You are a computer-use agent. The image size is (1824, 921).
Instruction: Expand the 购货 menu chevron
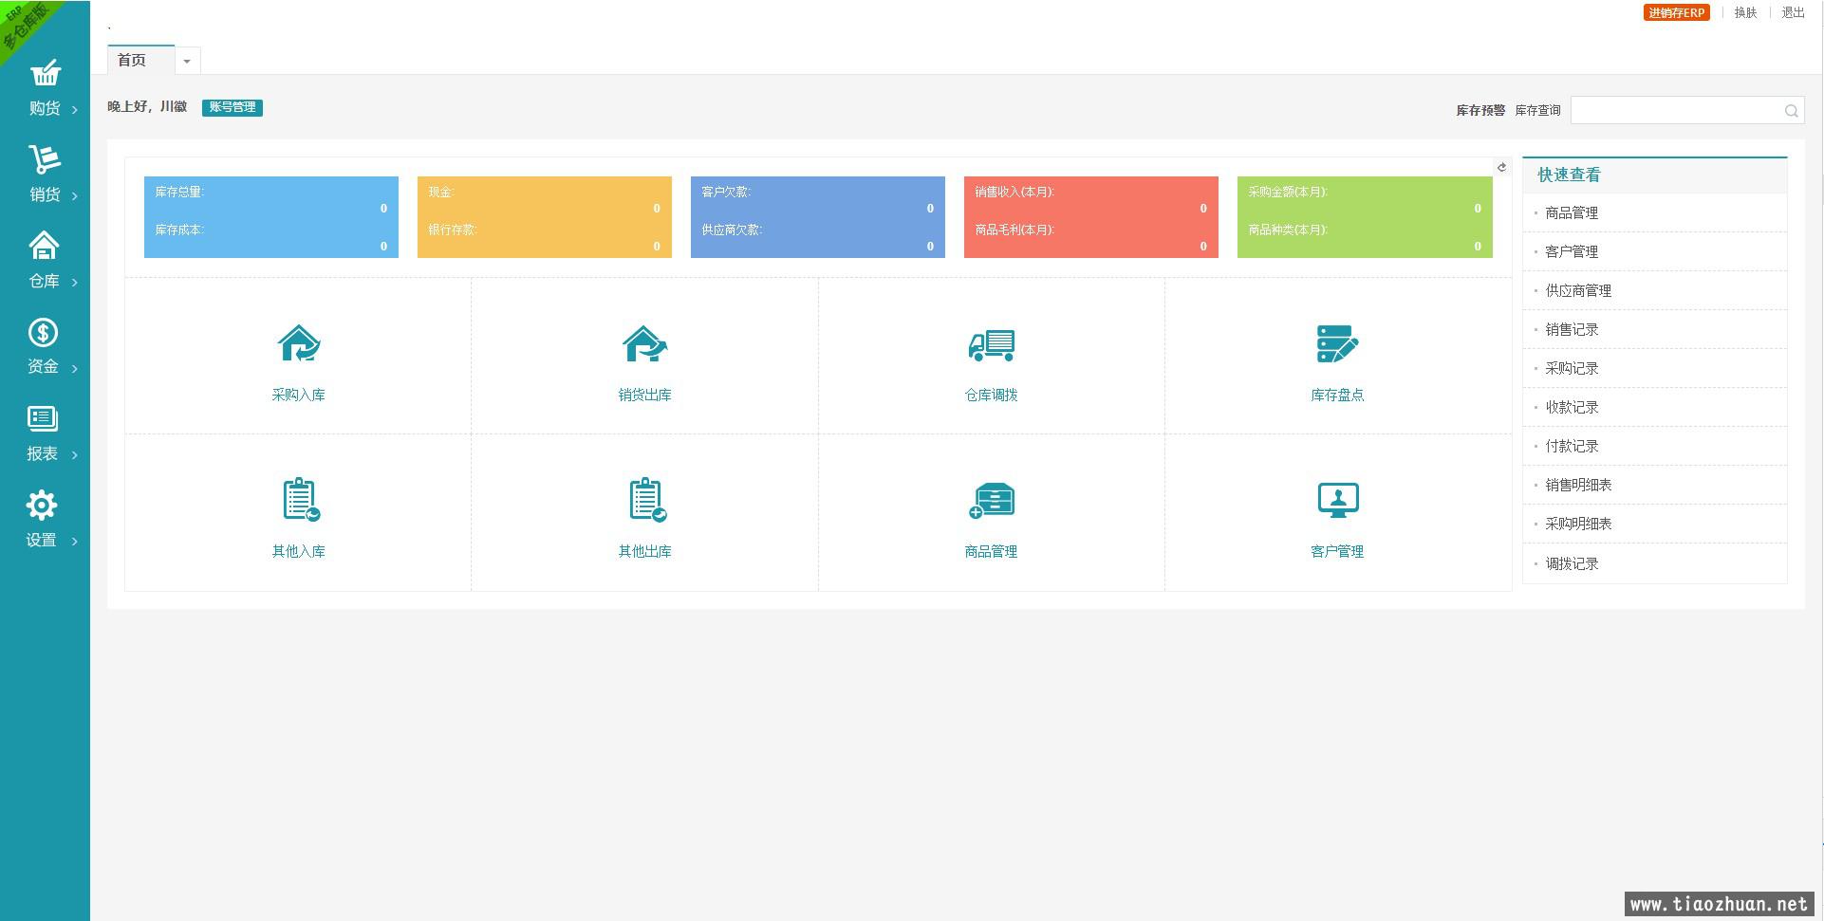[75, 110]
